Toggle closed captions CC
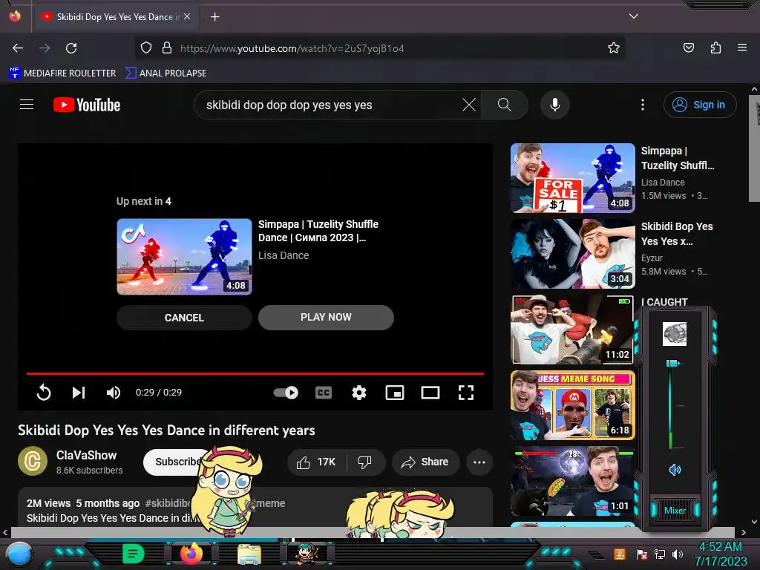The image size is (760, 570). pyautogui.click(x=324, y=392)
